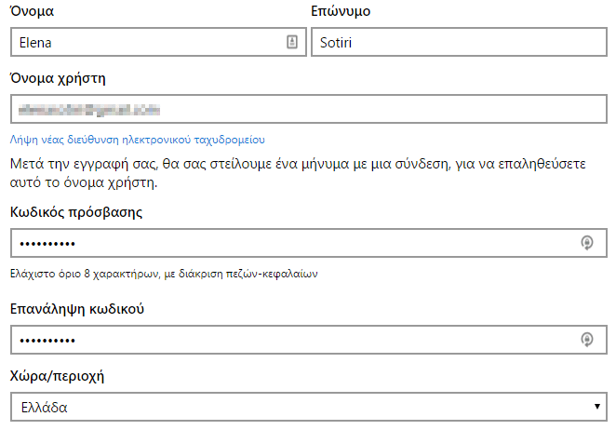The width and height of the screenshot is (616, 430).
Task: Click the Κωδικός πρόσβασης label
Action: (76, 212)
